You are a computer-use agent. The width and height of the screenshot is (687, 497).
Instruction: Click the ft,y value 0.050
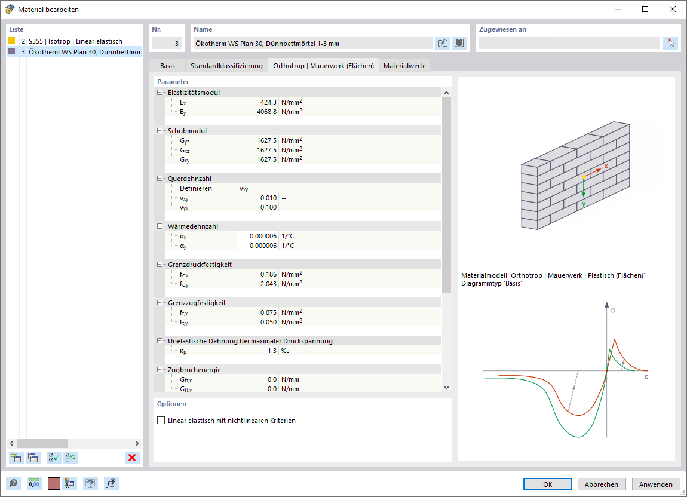click(x=257, y=322)
